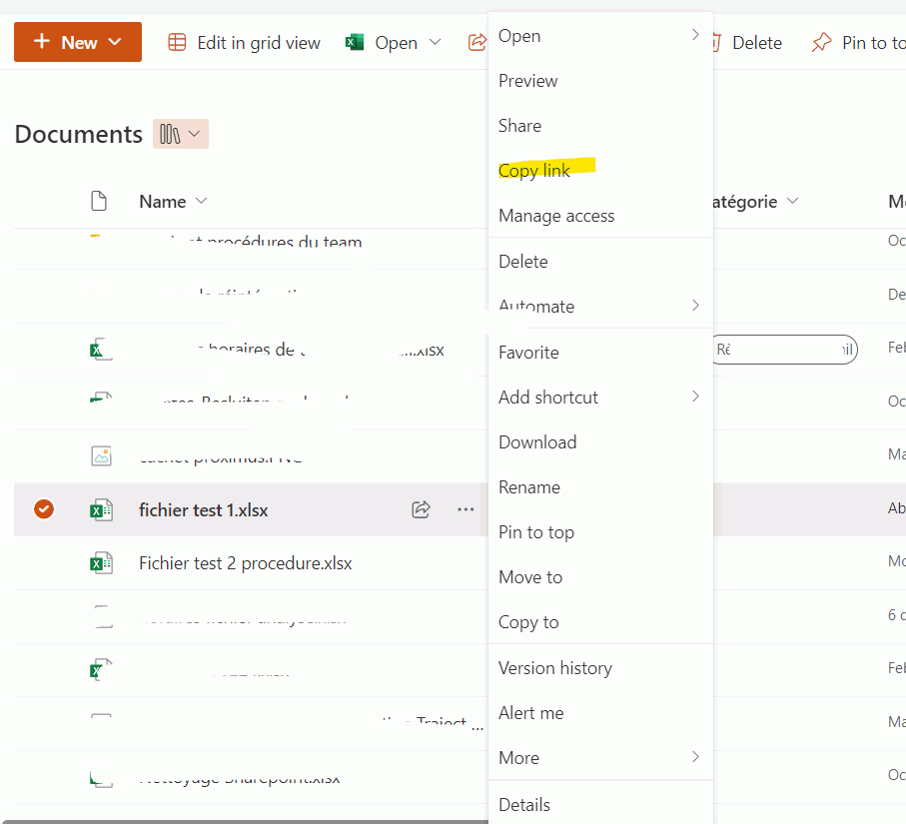Click the Pin to top pushpin icon
The image size is (906, 824).
coord(821,42)
